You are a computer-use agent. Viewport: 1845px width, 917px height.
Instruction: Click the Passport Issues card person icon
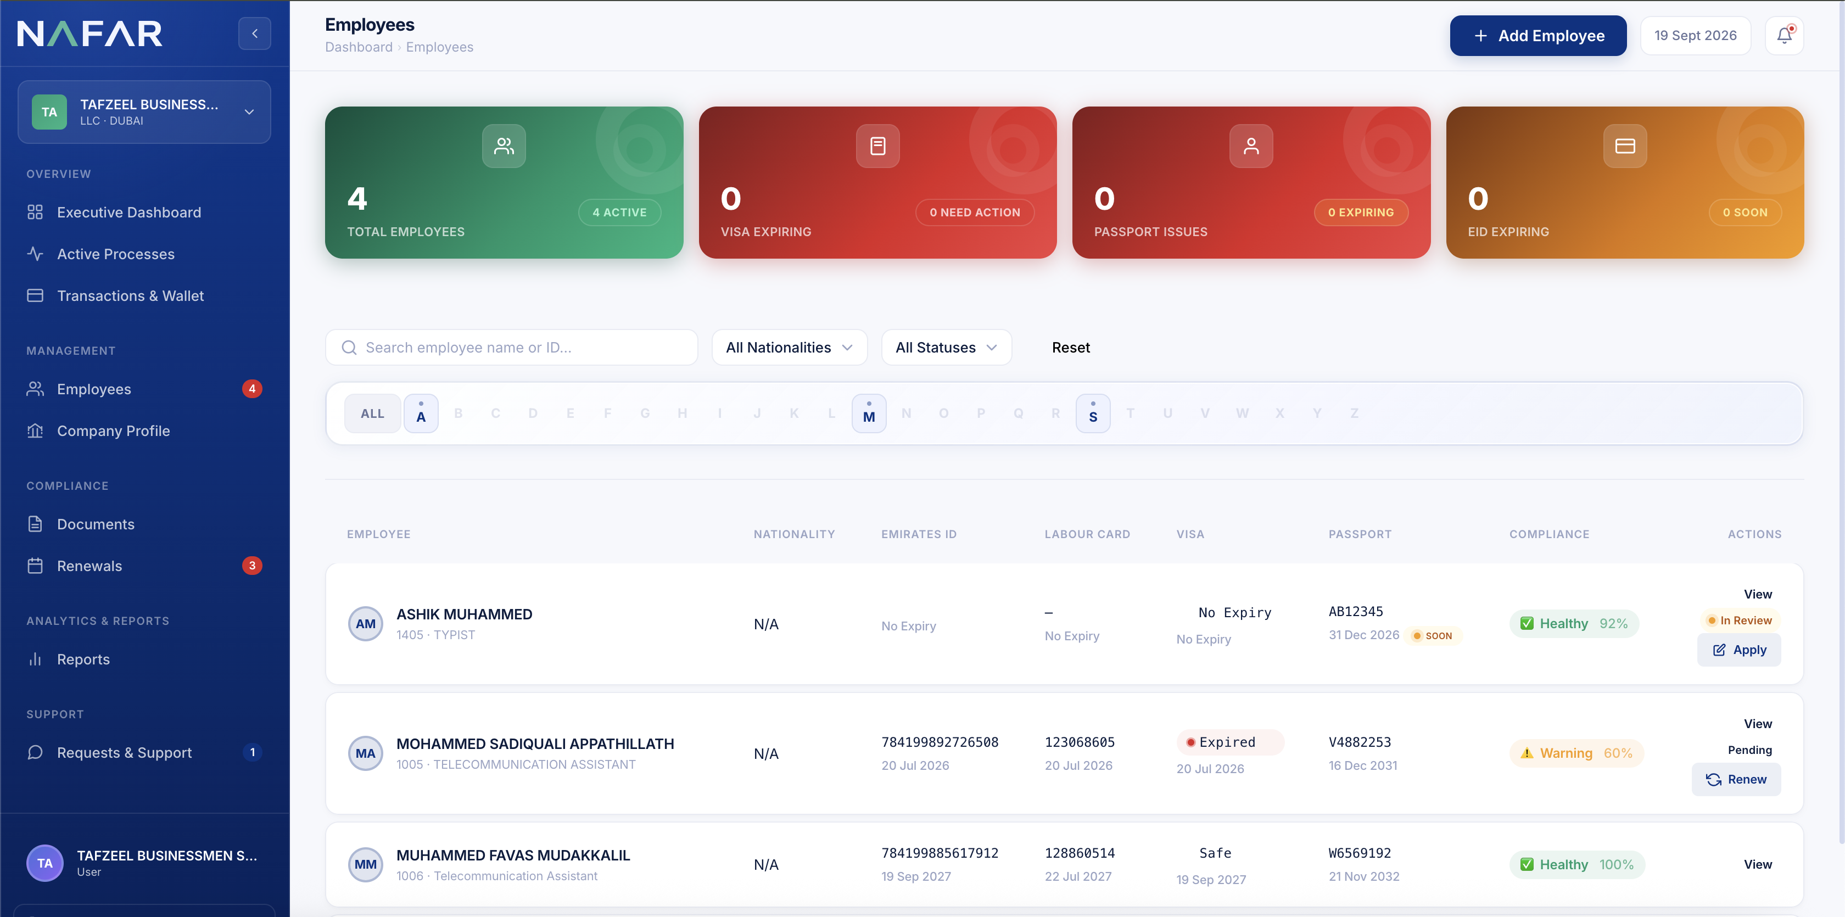pyautogui.click(x=1251, y=146)
